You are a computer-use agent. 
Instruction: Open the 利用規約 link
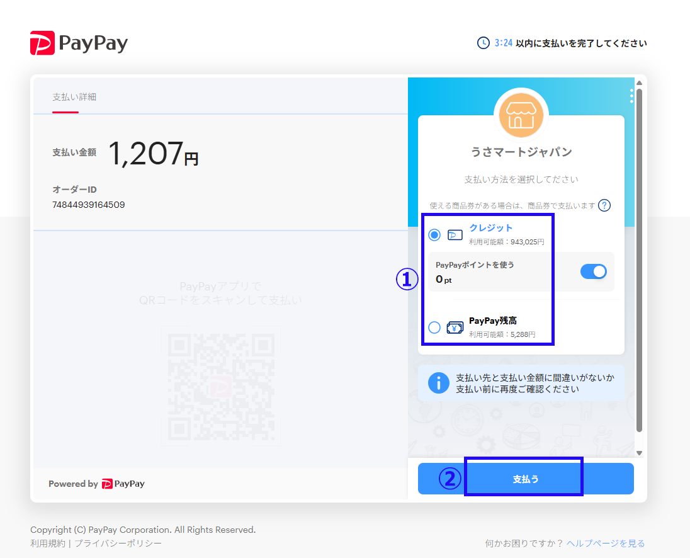pos(47,544)
